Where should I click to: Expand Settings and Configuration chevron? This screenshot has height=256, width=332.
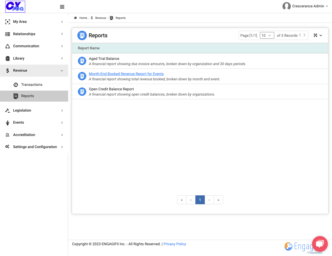(62, 147)
